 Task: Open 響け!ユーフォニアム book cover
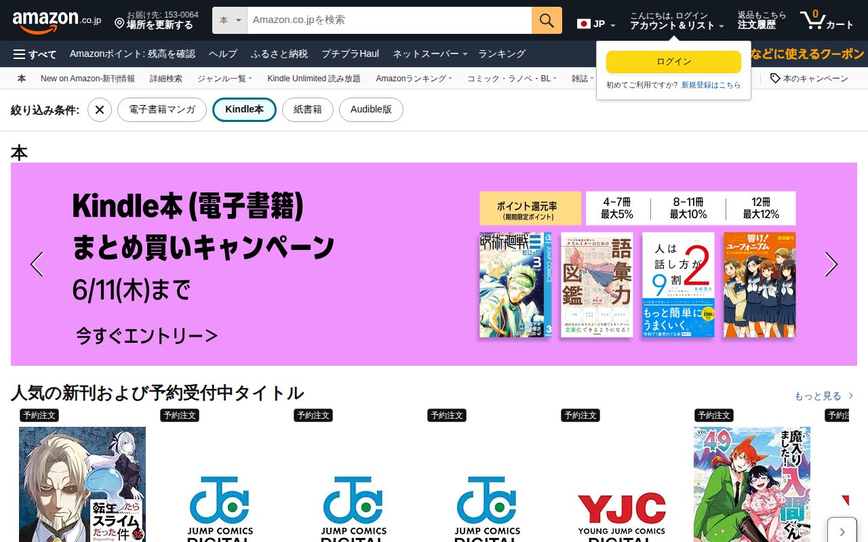point(759,285)
